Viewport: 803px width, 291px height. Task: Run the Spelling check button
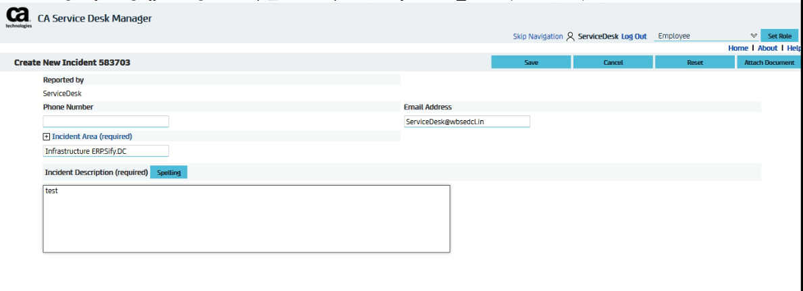click(168, 173)
